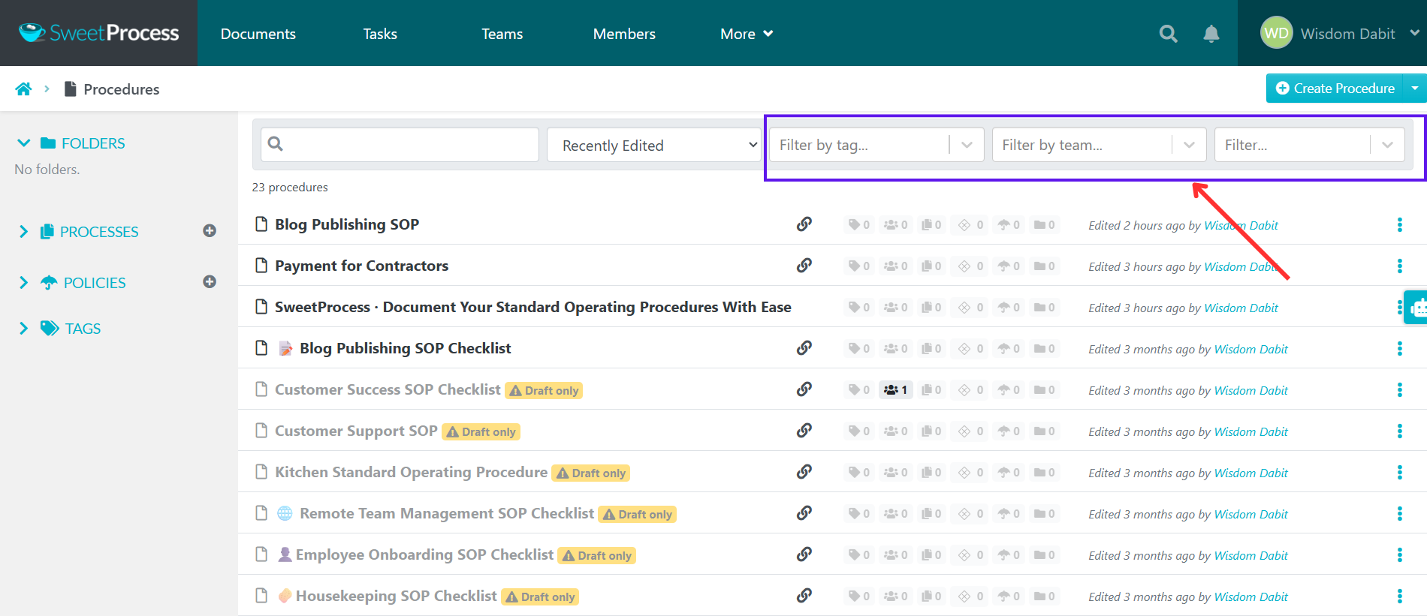Open more options for Blog Publishing SOP Checklist

(x=1399, y=349)
